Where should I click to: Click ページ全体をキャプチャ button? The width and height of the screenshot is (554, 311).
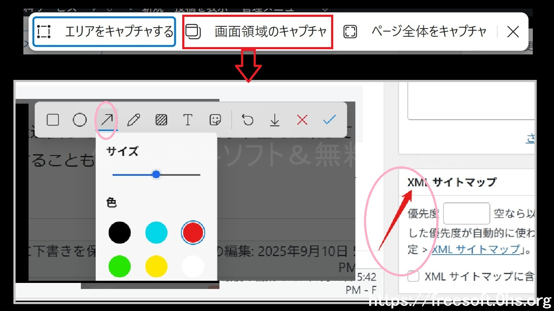click(415, 32)
